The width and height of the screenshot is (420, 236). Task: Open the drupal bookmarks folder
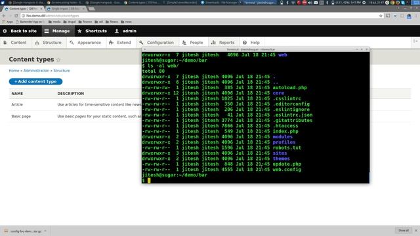70,22
